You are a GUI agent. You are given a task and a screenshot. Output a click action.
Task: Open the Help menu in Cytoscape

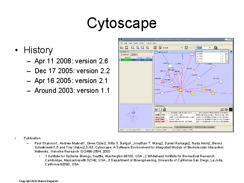coord(155,43)
